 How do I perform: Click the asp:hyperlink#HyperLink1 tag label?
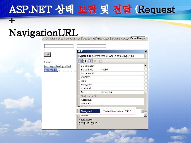pos(58,66)
